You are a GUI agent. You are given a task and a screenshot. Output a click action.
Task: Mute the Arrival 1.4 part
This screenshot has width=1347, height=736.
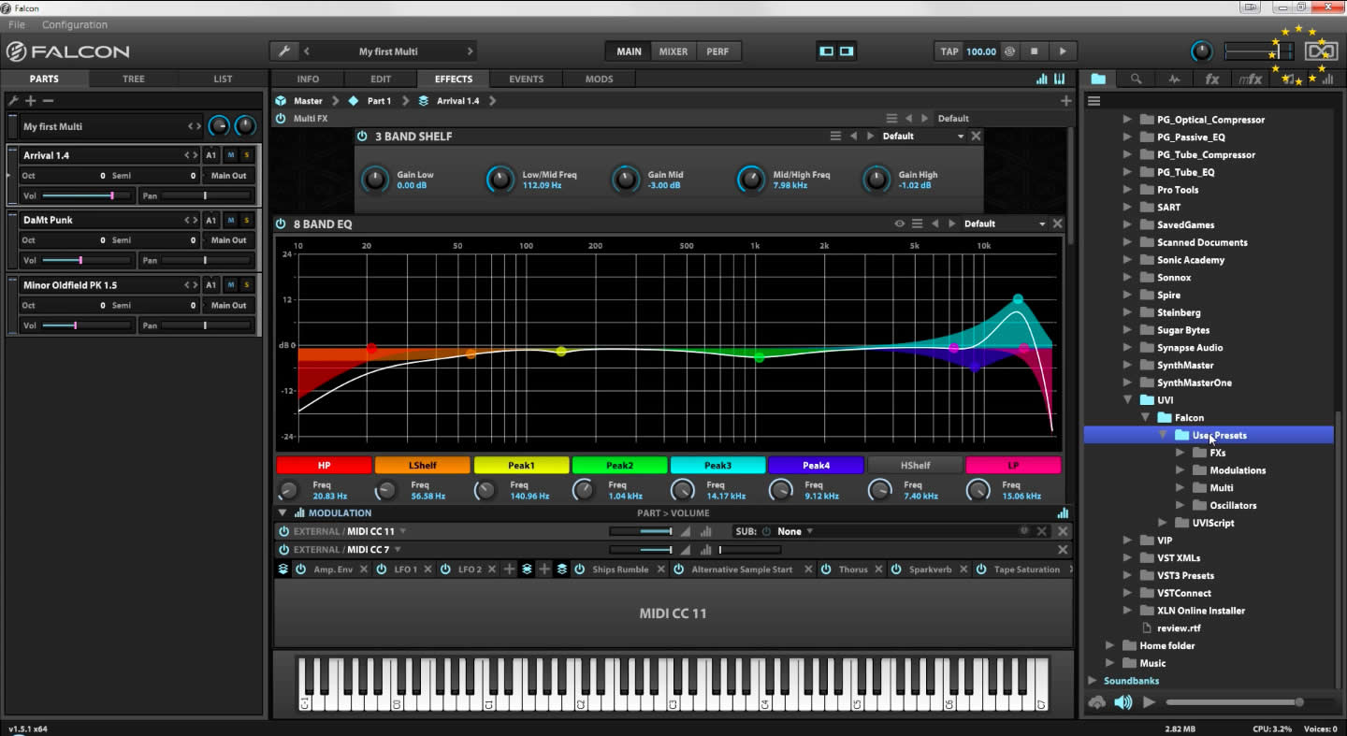point(231,155)
